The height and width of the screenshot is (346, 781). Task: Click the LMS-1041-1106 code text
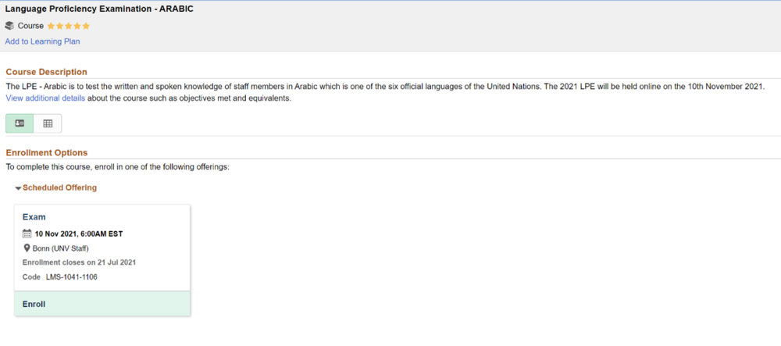tap(71, 276)
